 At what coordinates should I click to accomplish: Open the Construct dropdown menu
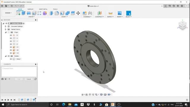(99, 17)
